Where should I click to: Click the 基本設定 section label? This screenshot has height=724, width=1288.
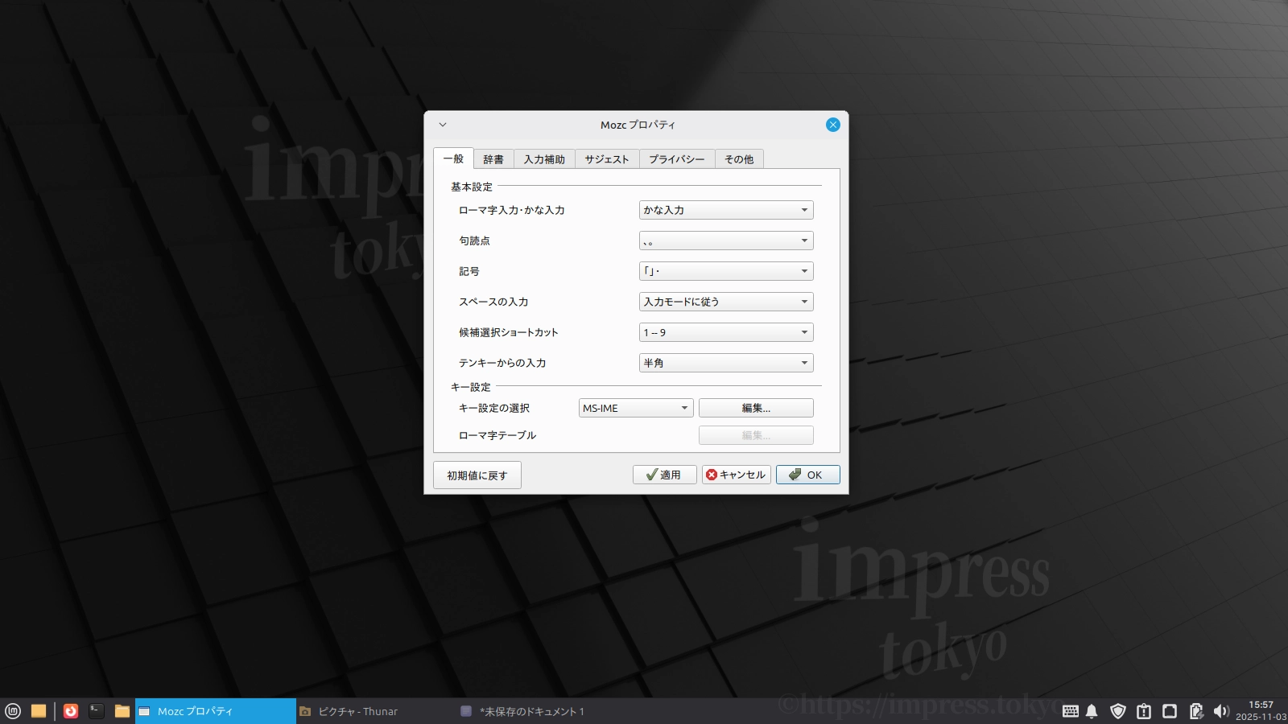click(x=472, y=187)
